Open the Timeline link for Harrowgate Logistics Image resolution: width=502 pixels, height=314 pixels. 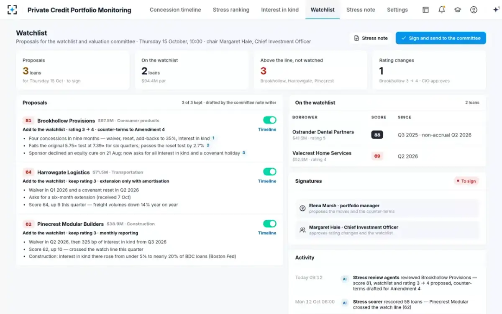coord(267,181)
